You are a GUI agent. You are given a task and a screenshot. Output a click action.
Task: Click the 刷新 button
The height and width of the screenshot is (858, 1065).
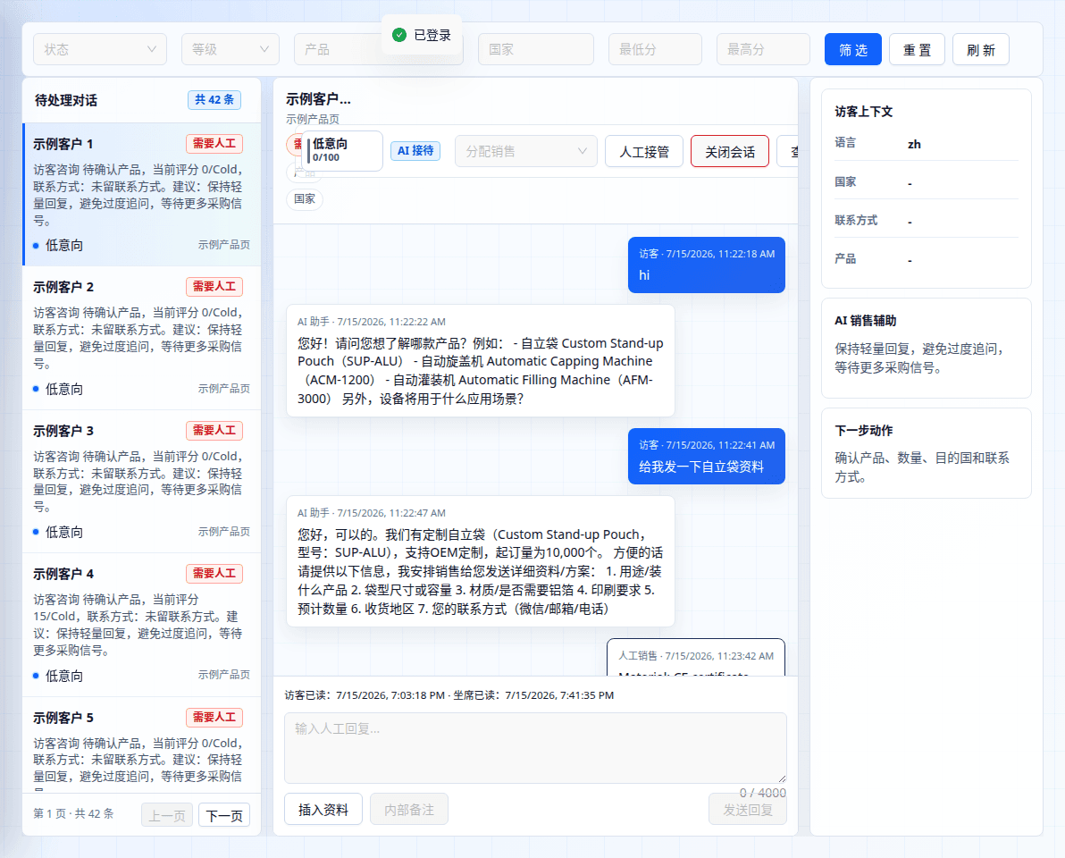click(981, 49)
